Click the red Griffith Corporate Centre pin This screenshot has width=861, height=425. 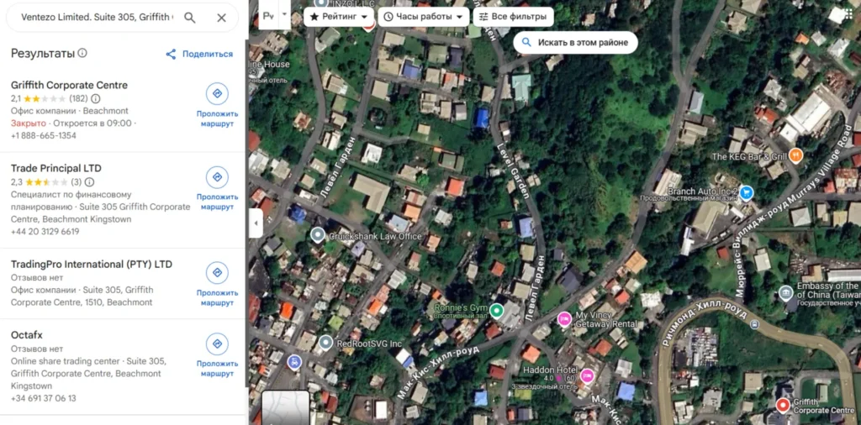point(783,406)
